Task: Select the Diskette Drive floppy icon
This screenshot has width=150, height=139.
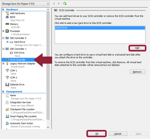Action: tap(7, 84)
